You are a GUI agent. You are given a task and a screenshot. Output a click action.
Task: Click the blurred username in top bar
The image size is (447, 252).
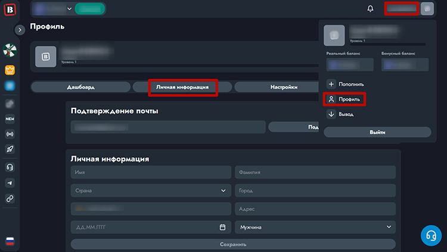(401, 8)
